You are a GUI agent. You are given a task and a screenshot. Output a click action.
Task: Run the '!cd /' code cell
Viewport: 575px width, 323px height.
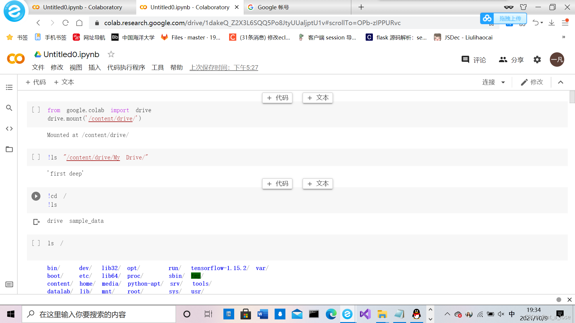(36, 196)
